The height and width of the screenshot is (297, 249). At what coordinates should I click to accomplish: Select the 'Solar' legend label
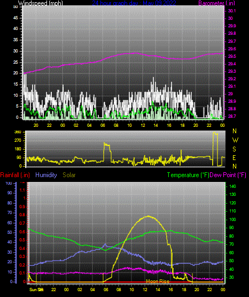pyautogui.click(x=69, y=175)
